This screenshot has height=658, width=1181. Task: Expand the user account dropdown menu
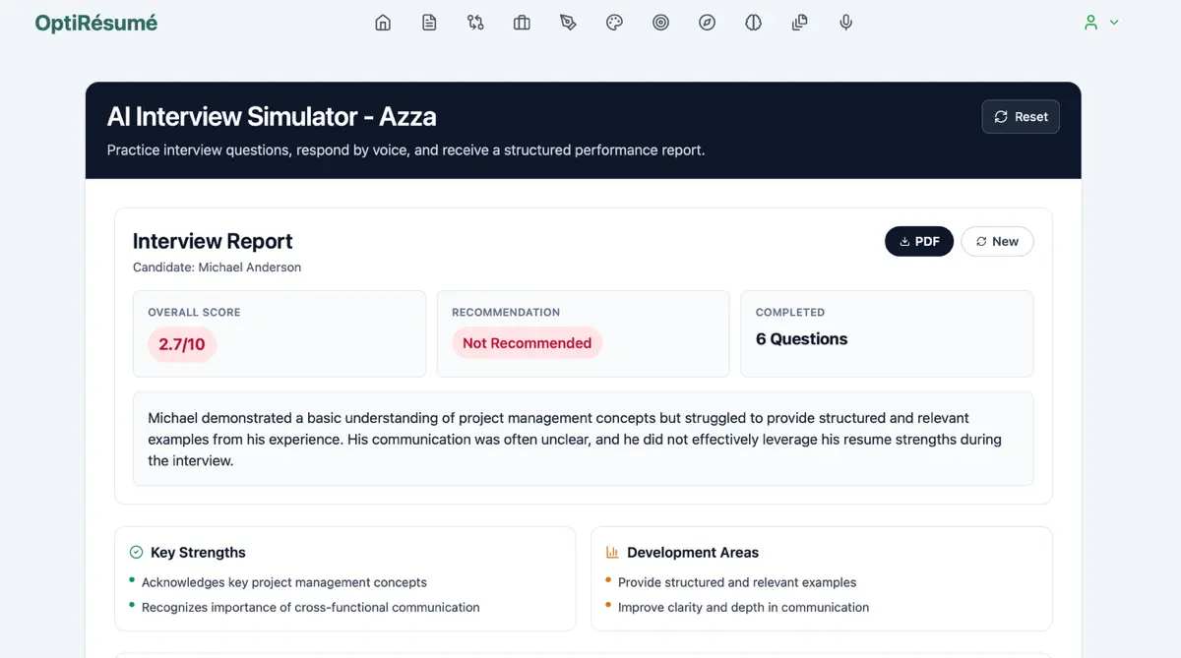click(x=1100, y=23)
